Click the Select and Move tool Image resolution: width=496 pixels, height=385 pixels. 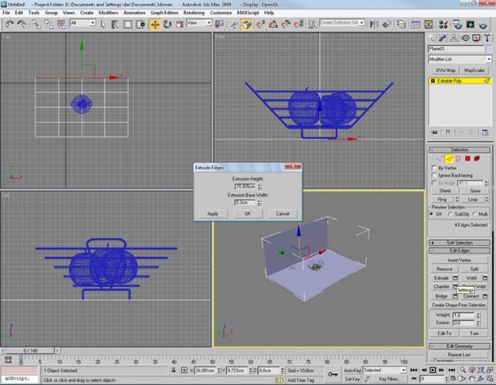coord(155,24)
